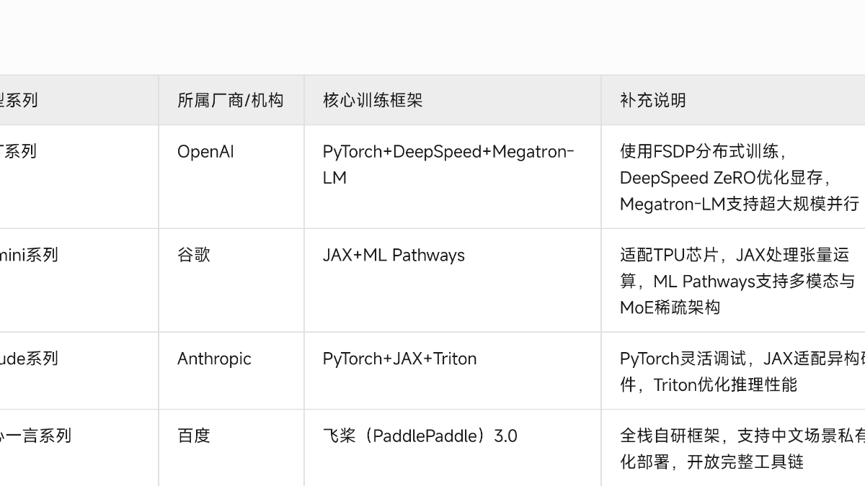This screenshot has width=865, height=486.
Task: Click the PyTorch+DeepSpeed+Megatron-LM cell
Action: [x=453, y=177]
